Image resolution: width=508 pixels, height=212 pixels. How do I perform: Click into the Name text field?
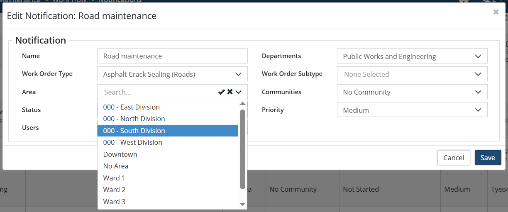tap(172, 56)
